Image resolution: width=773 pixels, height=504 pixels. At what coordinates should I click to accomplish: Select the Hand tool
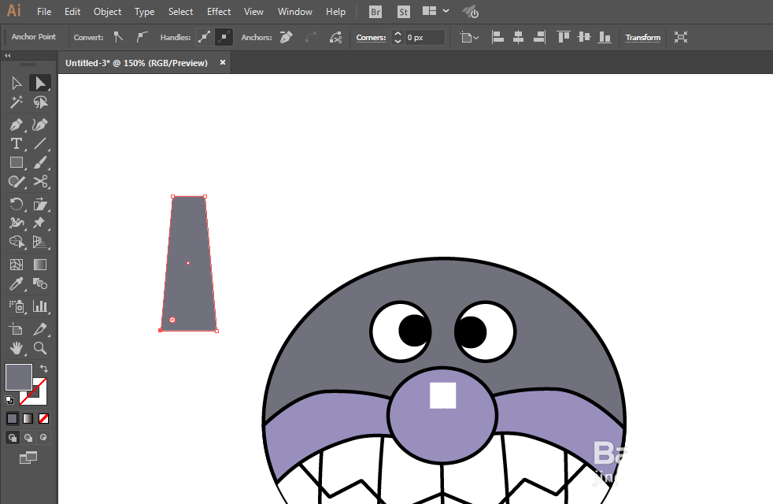click(17, 348)
